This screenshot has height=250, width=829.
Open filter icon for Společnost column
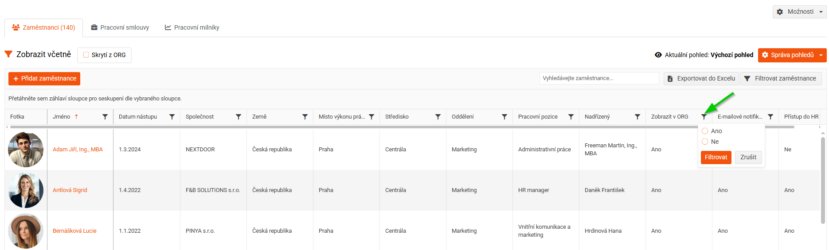click(x=239, y=117)
